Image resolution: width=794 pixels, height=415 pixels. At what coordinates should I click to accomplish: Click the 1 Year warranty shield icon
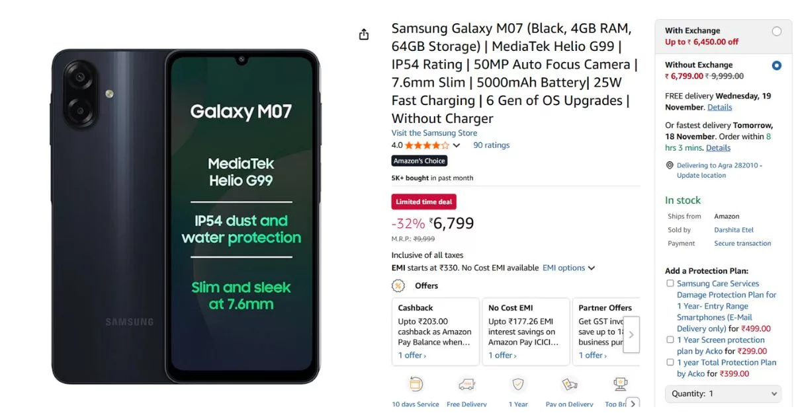coord(517,383)
